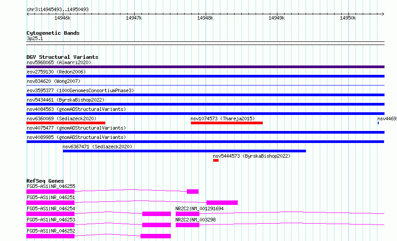
Task: Click the first exon block of NR_046252
Action: point(50,236)
